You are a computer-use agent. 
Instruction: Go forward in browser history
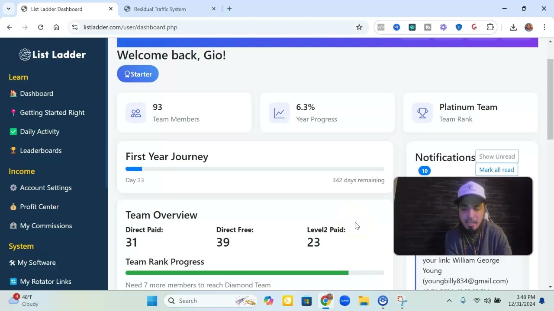click(x=25, y=27)
